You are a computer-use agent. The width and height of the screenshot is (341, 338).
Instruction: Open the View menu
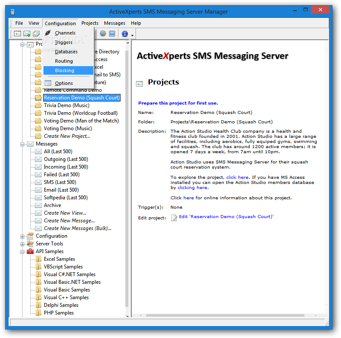(x=34, y=23)
